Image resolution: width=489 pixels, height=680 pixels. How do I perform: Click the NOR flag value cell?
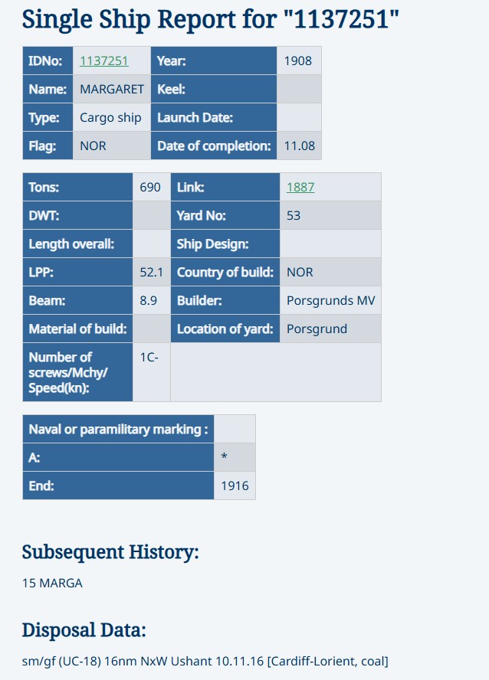111,145
